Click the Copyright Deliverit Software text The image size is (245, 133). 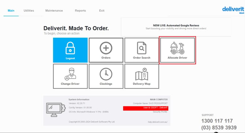[91, 122]
